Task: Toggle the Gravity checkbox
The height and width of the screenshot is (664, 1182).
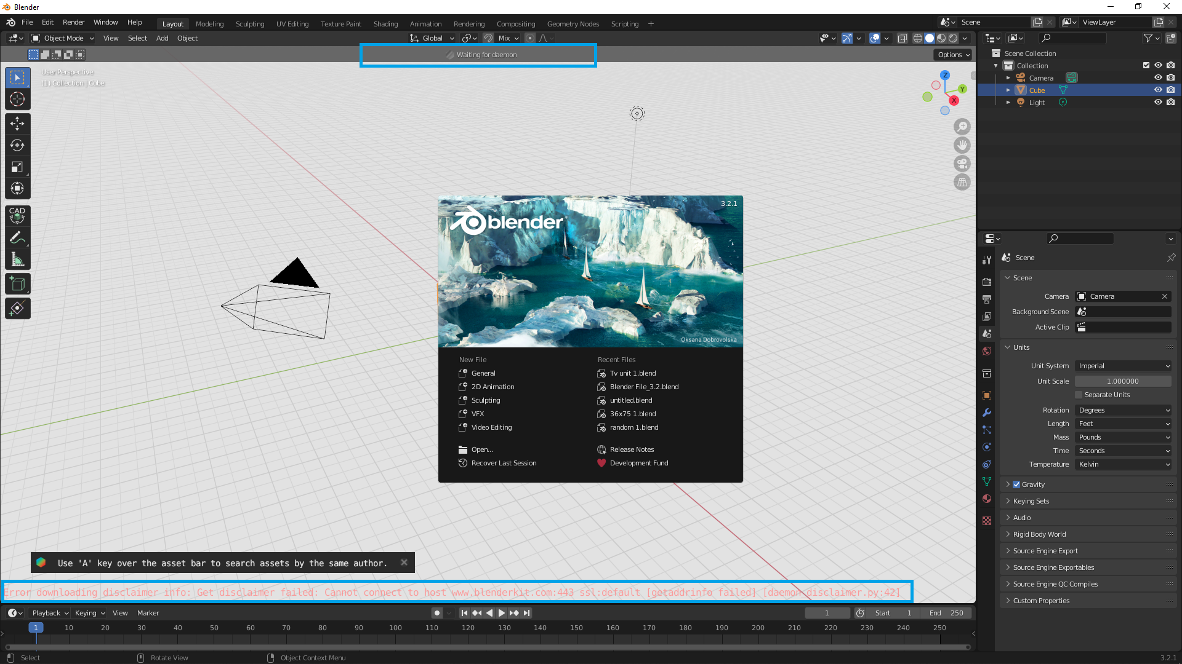Action: pos(1016,484)
